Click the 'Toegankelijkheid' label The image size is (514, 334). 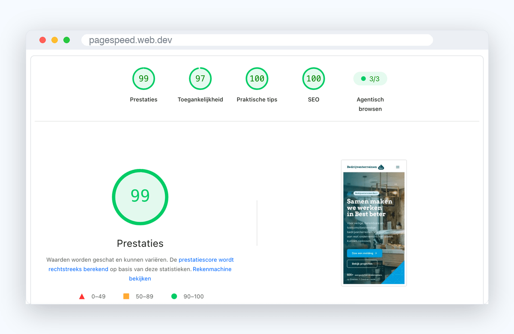coord(200,100)
